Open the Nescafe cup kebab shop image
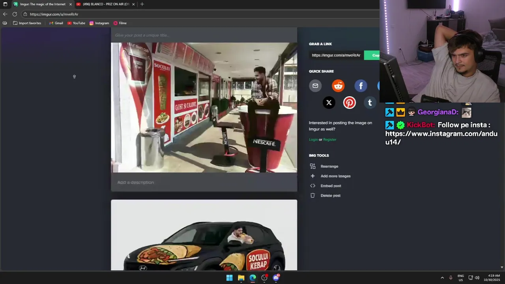Screen dimensions: 505x284 tap(204, 107)
